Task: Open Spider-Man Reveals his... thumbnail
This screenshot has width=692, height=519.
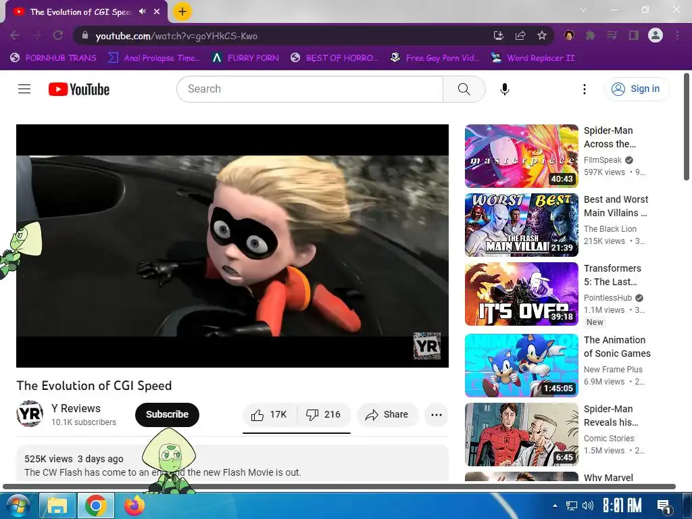Action: point(522,435)
